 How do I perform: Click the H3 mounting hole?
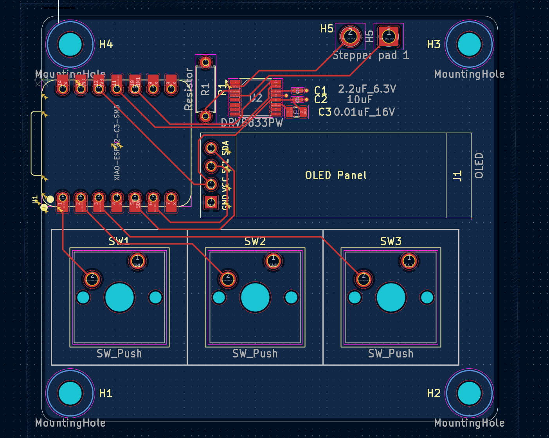(469, 44)
